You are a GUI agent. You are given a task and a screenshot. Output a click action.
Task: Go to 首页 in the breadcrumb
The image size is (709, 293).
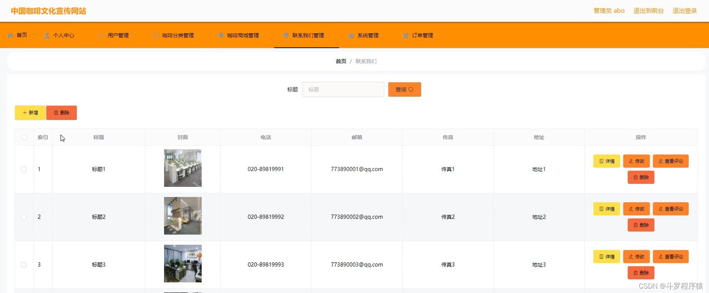(x=341, y=61)
